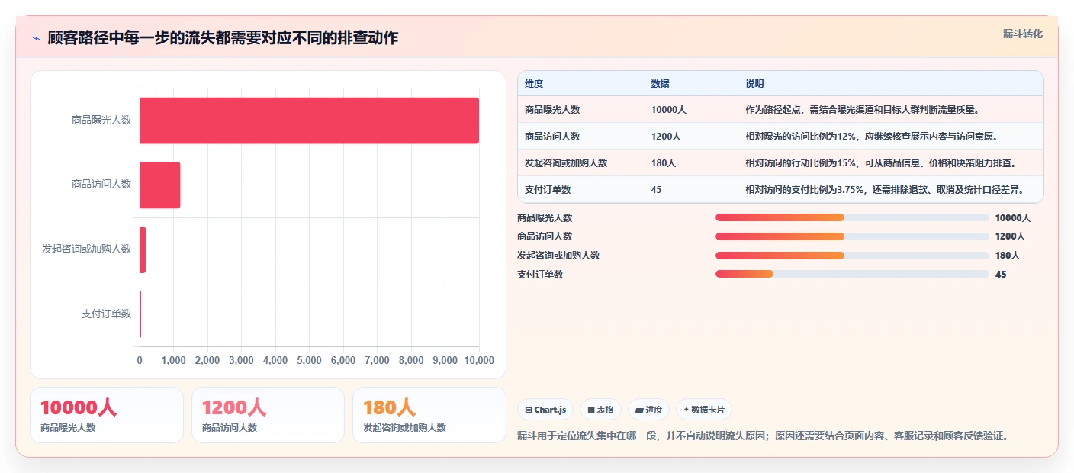
Task: Open the 180人 发起咨询或加购人数 data card
Action: click(x=429, y=415)
